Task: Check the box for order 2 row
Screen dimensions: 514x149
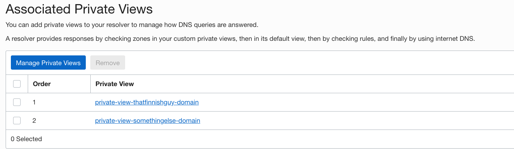Action: click(17, 121)
